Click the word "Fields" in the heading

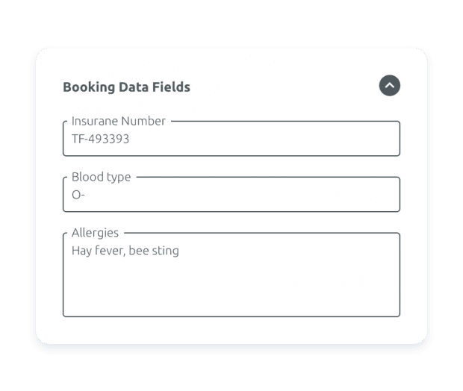click(173, 87)
